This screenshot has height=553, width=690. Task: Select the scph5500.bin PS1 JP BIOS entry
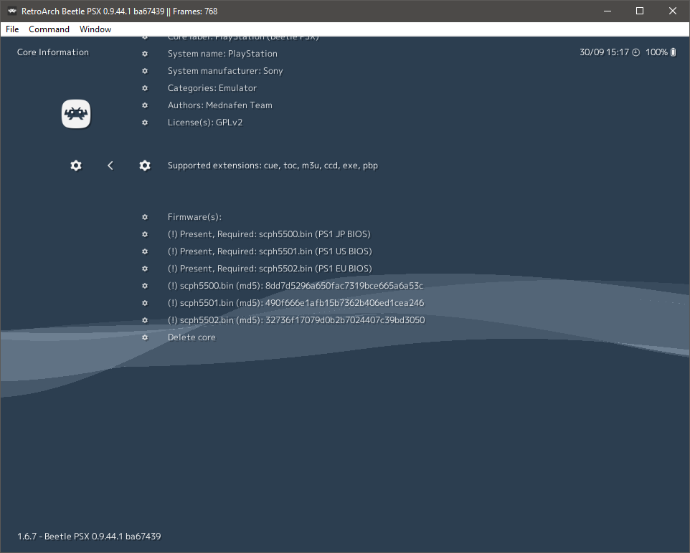269,234
